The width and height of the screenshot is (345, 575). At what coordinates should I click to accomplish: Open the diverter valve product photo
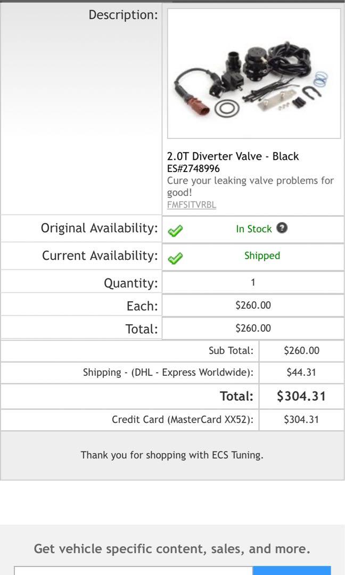point(254,73)
